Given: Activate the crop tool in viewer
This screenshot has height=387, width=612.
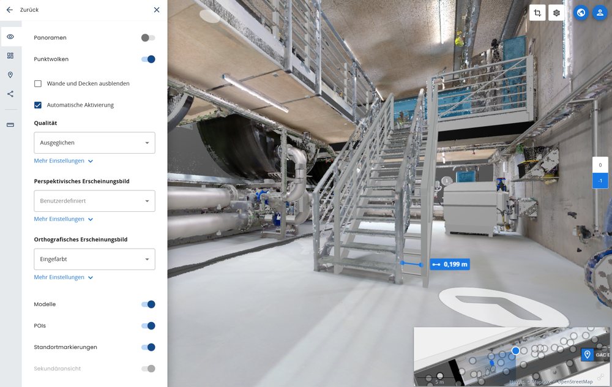Looking at the screenshot, I should click(x=537, y=13).
